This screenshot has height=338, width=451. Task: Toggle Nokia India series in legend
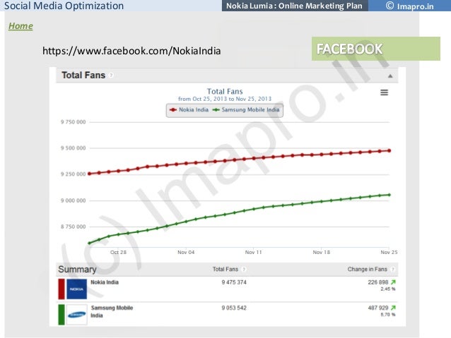[189, 109]
